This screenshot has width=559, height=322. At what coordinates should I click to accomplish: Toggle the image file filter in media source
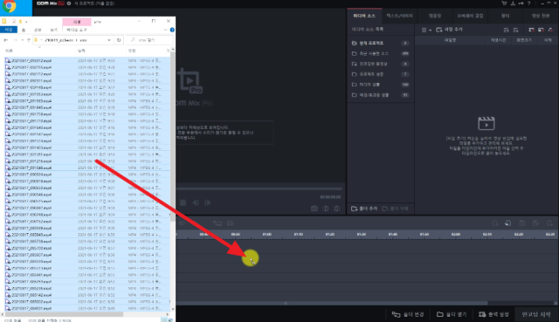(541, 30)
